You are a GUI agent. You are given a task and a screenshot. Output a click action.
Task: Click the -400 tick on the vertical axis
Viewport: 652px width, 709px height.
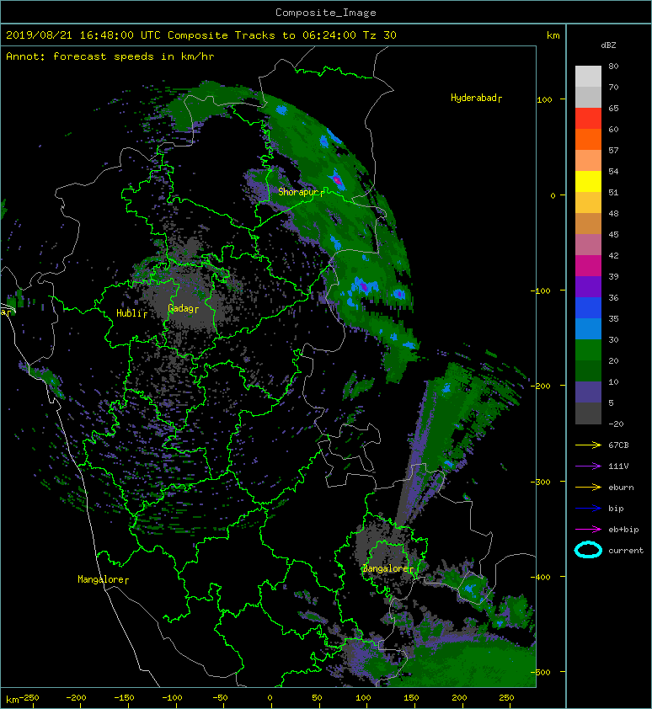(541, 577)
